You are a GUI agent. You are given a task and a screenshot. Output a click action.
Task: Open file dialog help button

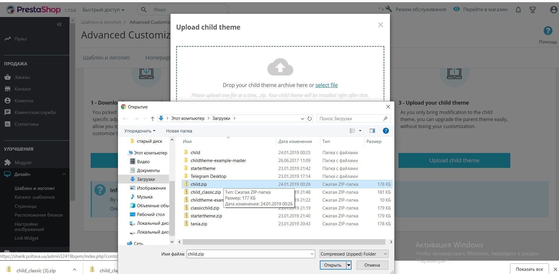tap(386, 131)
